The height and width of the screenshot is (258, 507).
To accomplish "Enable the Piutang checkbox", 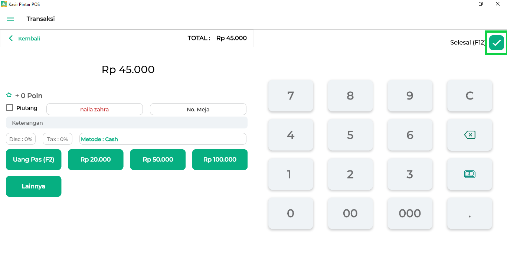I will pyautogui.click(x=10, y=108).
